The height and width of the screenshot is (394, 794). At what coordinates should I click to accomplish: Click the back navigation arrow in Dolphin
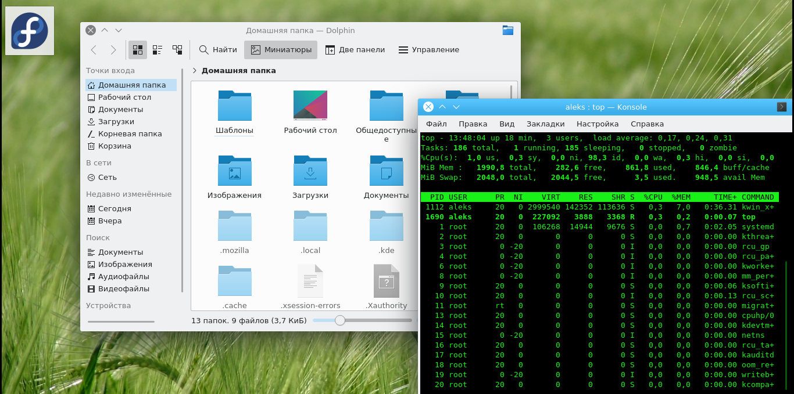pos(94,50)
